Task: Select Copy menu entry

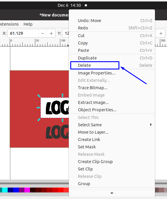Action: 112,43
